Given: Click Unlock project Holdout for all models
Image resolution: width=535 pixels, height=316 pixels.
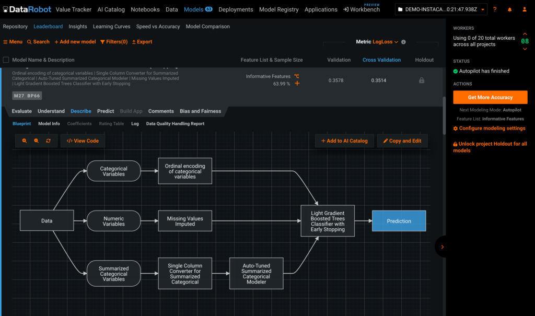Looking at the screenshot, I should 490,147.
